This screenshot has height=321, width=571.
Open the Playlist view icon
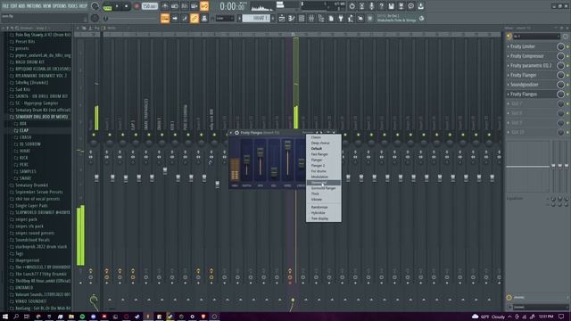[282, 19]
